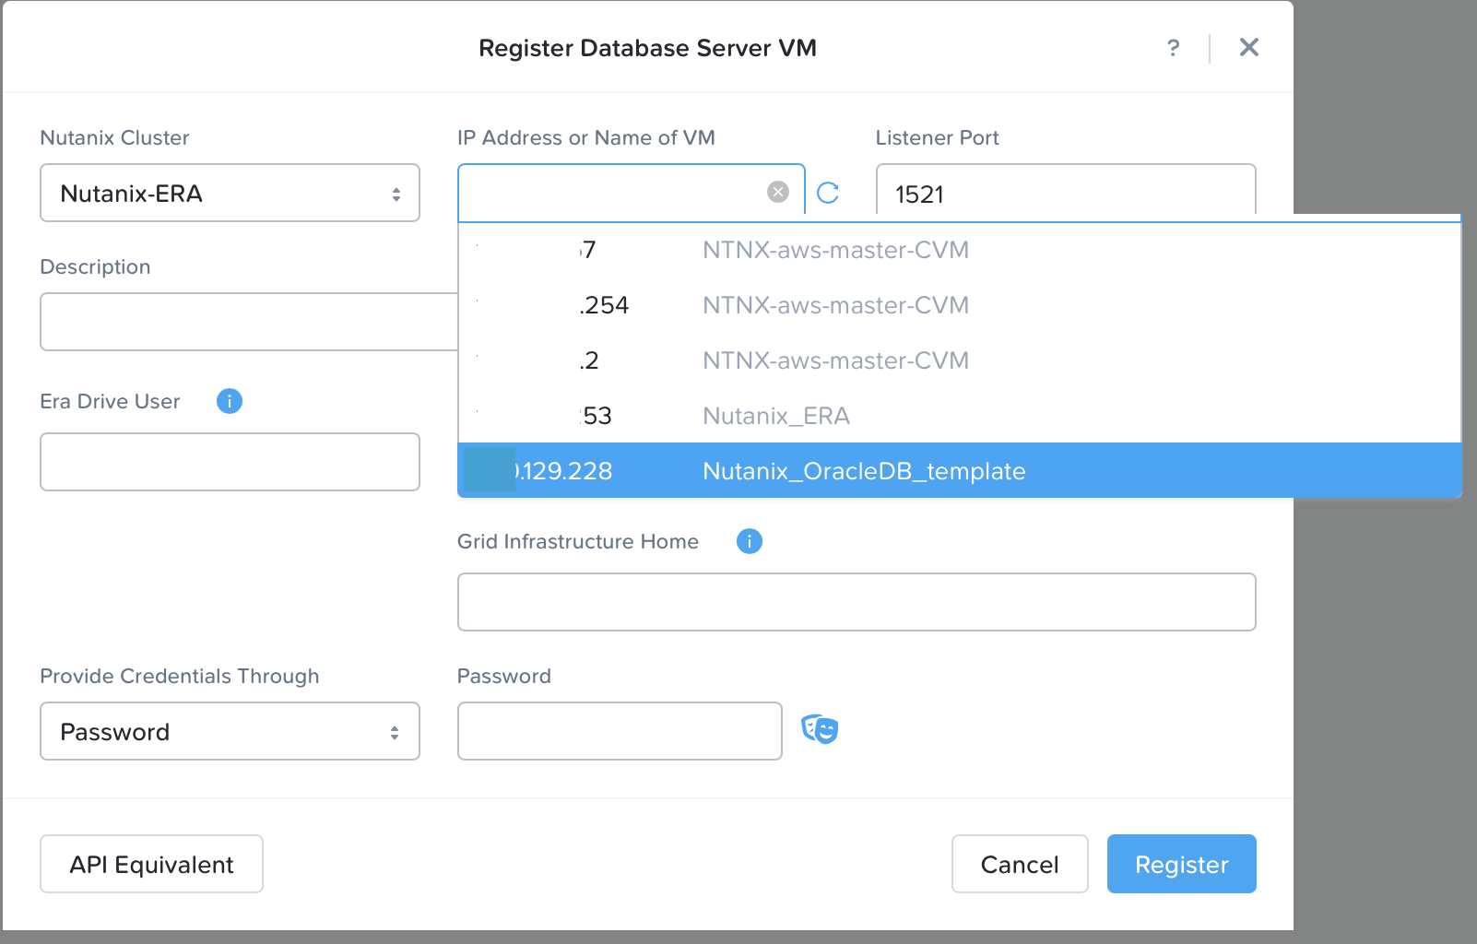Select NTNX-aws-master-CVM entry ending in 7
The width and height of the screenshot is (1477, 944).
pyautogui.click(x=960, y=250)
